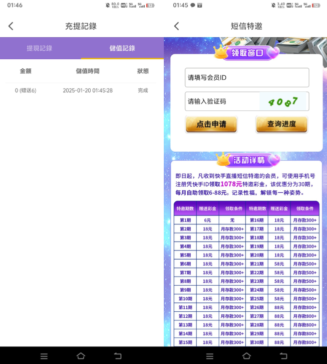This screenshot has height=364, width=327.
Task: Tap battery icon in left status bar
Action: [150, 5]
